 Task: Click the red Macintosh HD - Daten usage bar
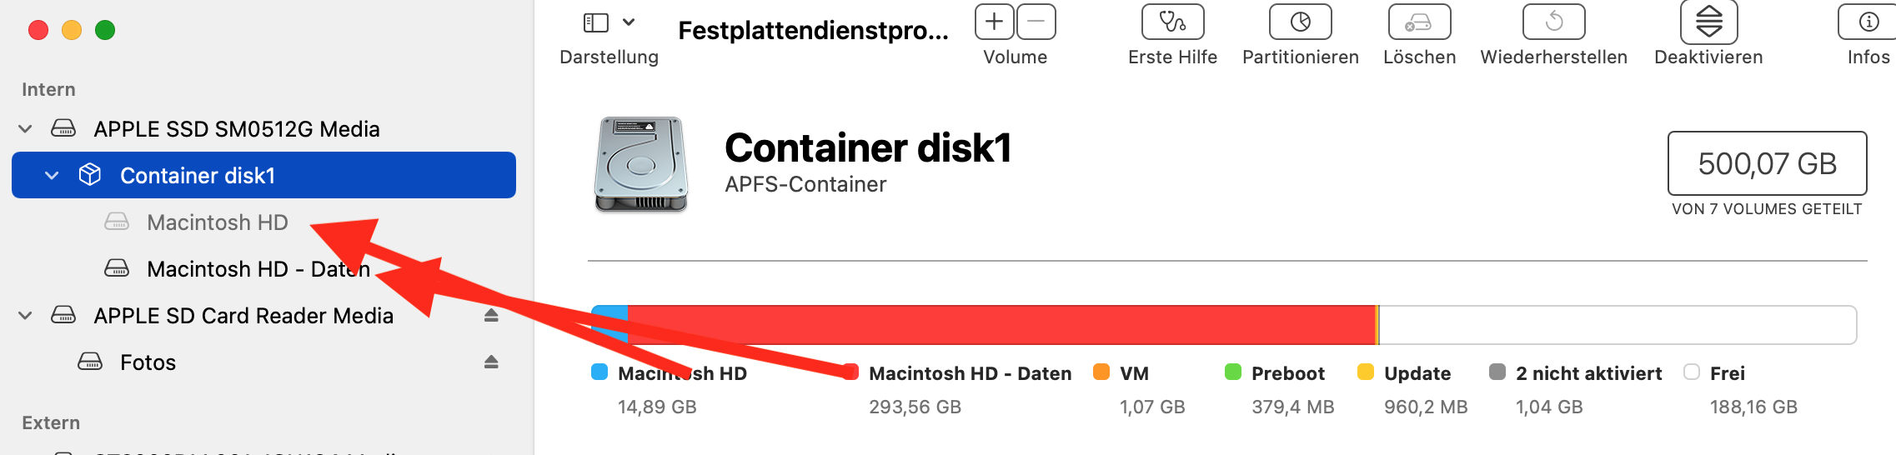pos(1001,325)
